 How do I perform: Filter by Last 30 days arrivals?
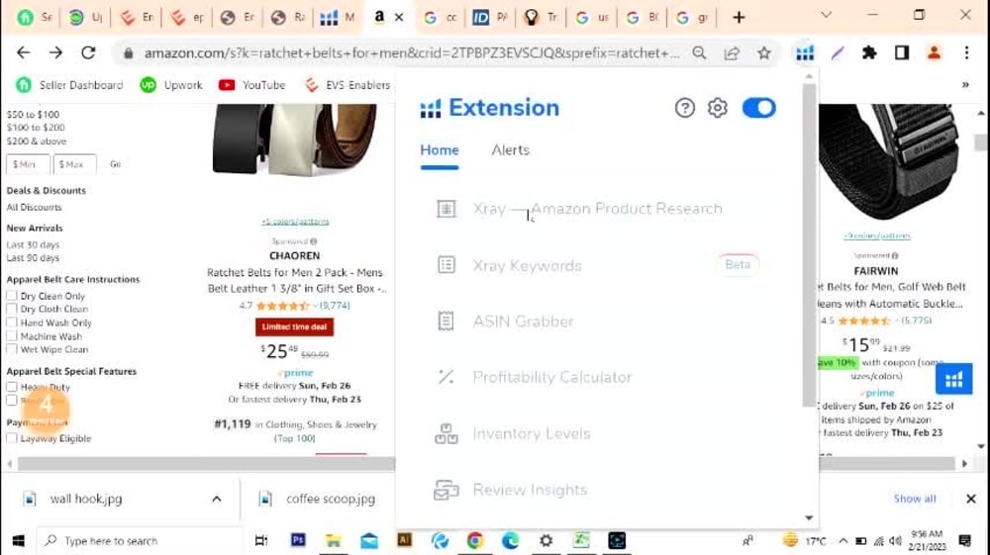[x=33, y=244]
